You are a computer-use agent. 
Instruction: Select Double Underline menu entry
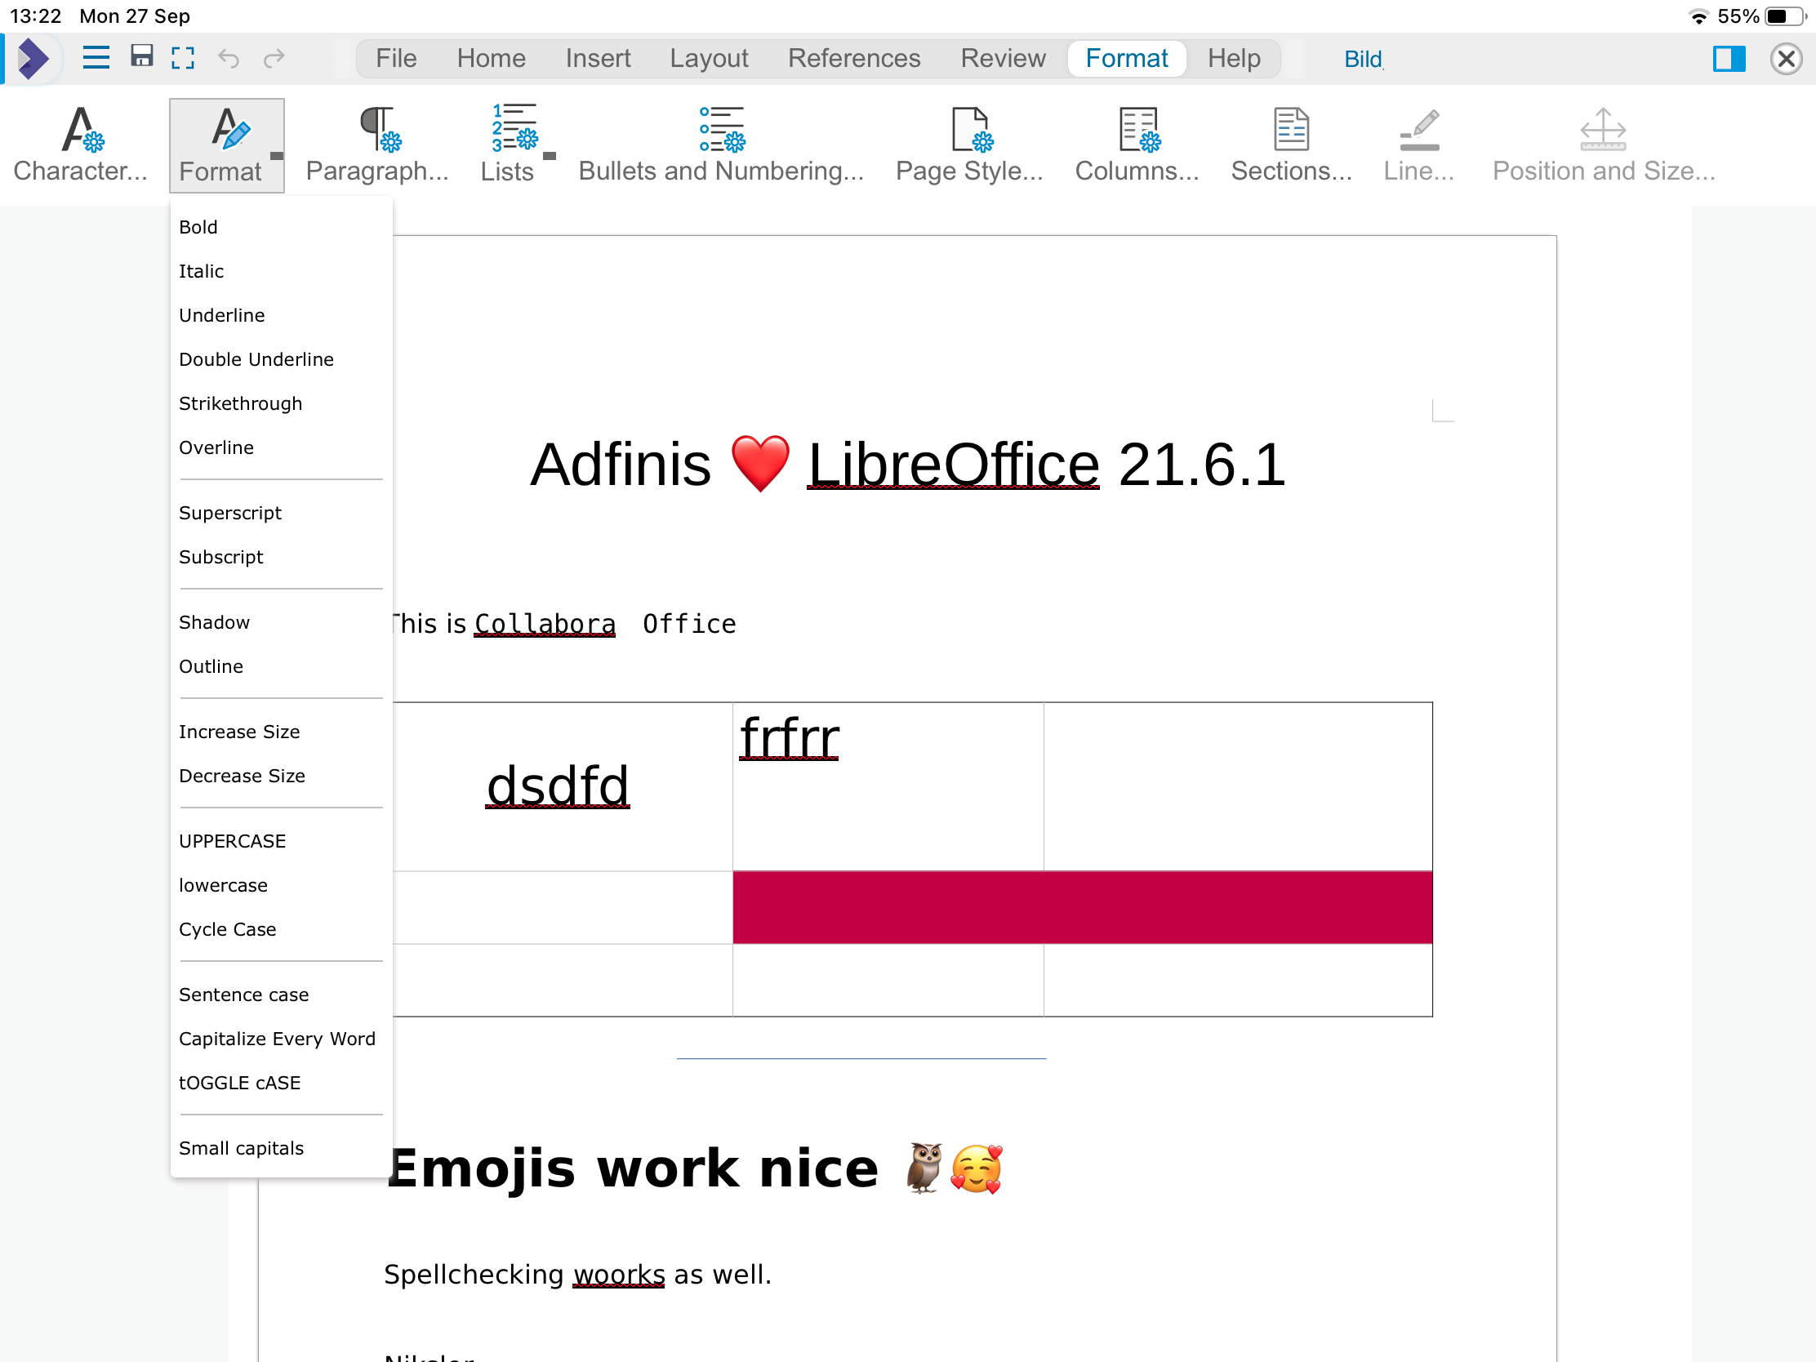pyautogui.click(x=281, y=359)
